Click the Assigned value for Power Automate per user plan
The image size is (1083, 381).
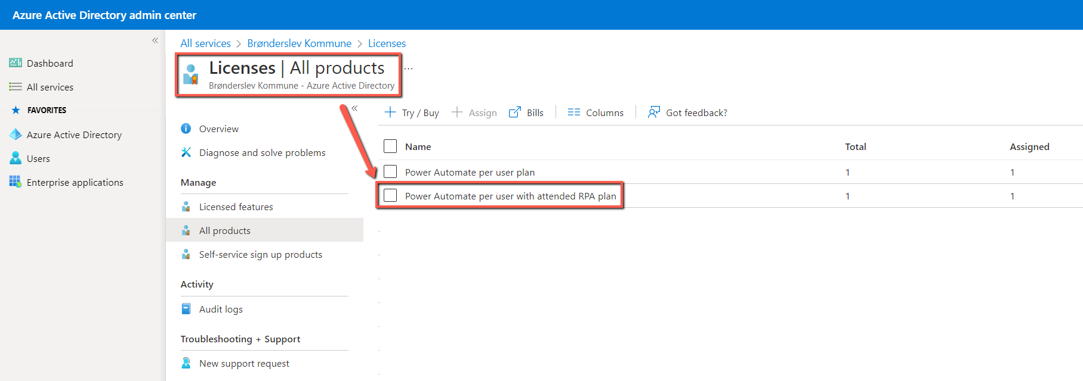click(1012, 172)
